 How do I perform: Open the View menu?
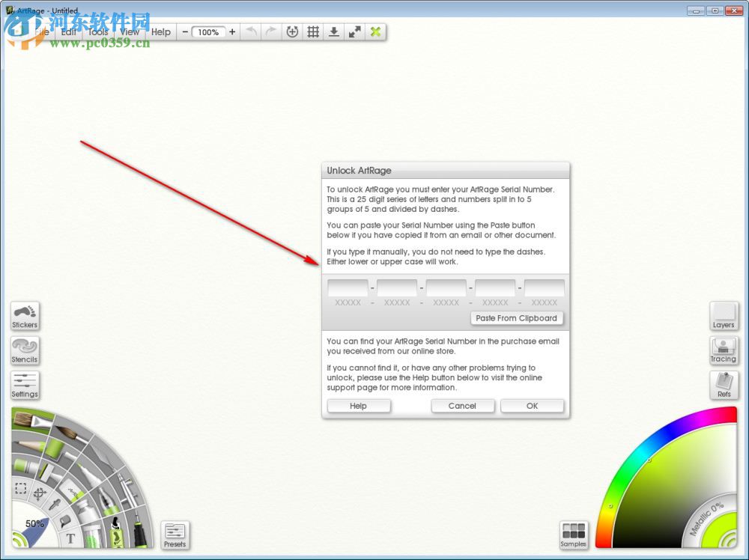(x=130, y=32)
